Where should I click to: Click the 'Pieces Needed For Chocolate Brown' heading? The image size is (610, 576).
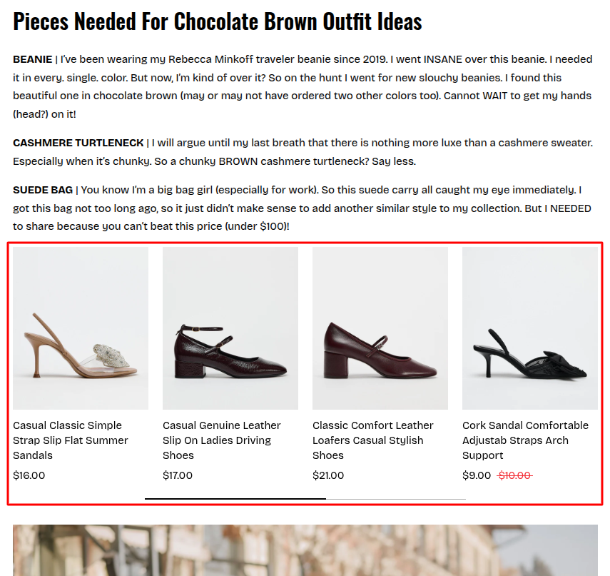(x=218, y=21)
